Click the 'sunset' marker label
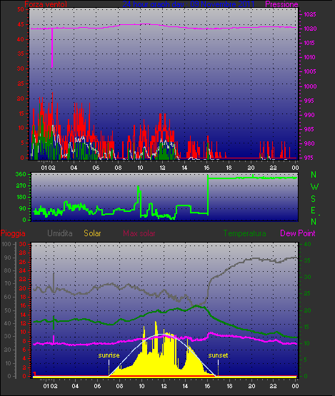Image resolution: width=335 pixels, height=396 pixels. click(x=218, y=355)
